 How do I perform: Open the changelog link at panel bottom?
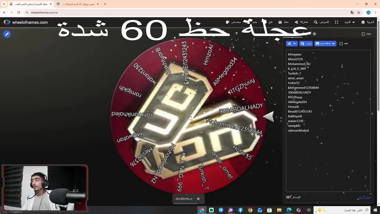click(x=364, y=197)
